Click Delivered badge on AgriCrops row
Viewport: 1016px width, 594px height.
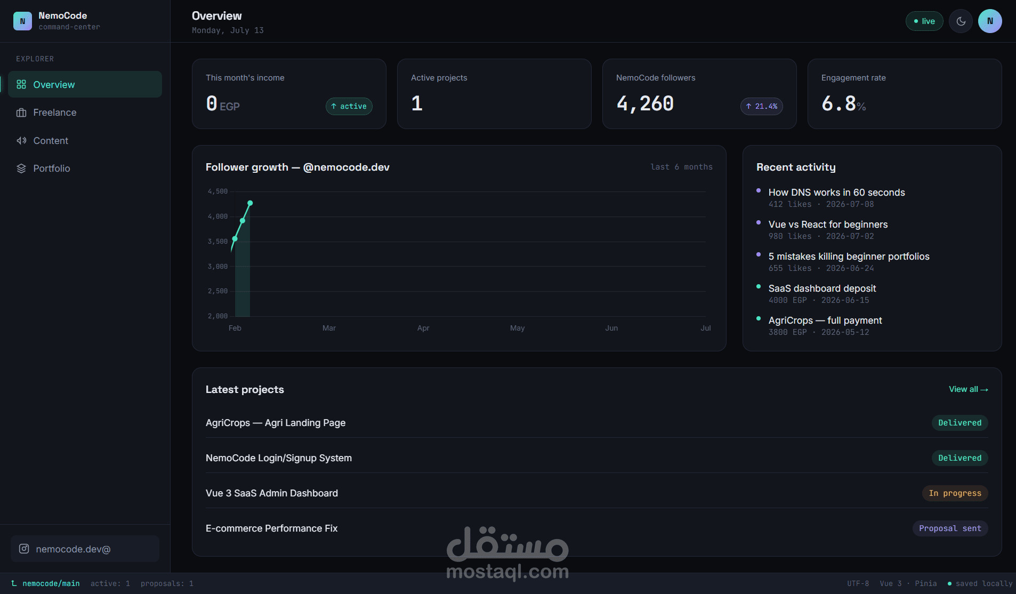[959, 423]
